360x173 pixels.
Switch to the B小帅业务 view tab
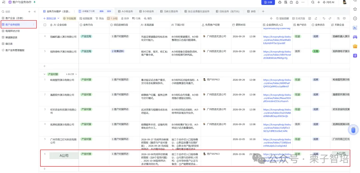point(146,11)
